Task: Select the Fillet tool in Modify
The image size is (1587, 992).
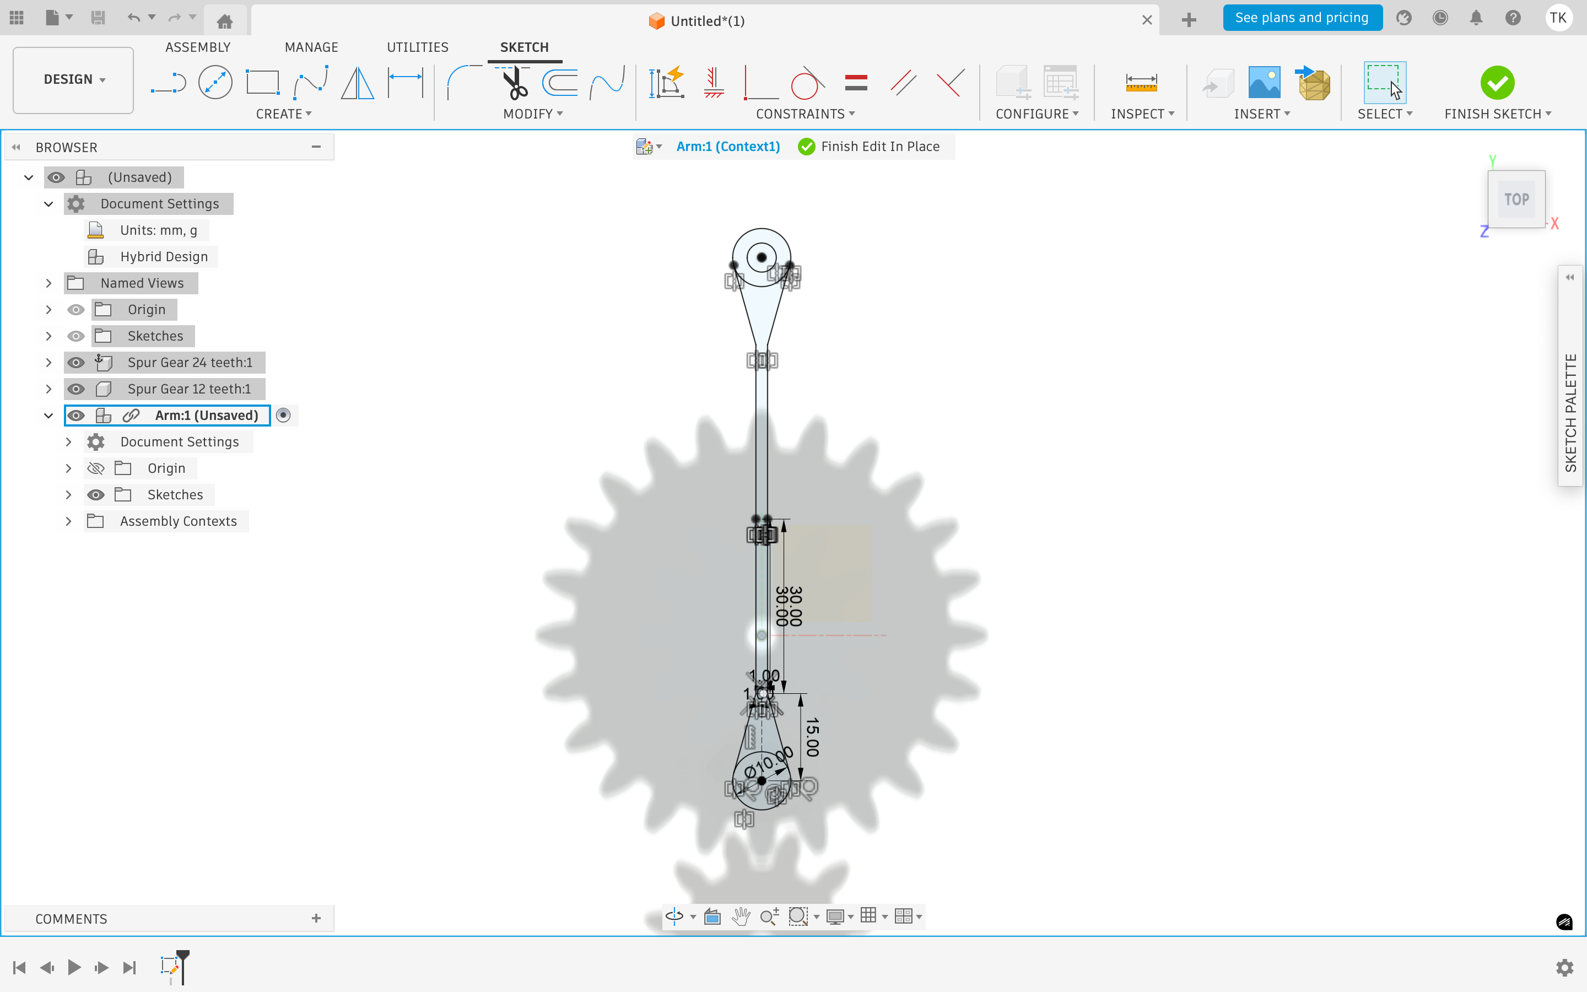Action: (x=465, y=83)
